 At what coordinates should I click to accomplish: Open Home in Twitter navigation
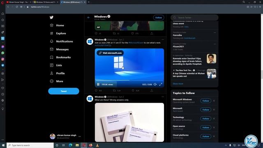click(57, 25)
